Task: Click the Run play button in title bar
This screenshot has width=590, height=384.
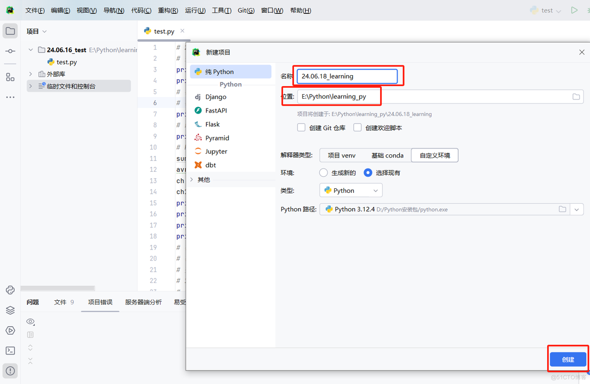Action: 574,10
